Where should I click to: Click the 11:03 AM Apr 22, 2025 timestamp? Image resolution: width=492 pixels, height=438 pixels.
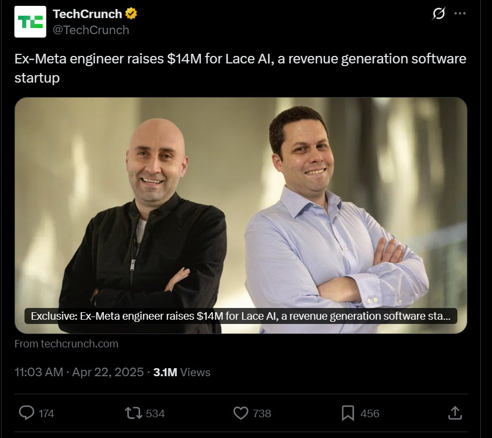pos(79,372)
